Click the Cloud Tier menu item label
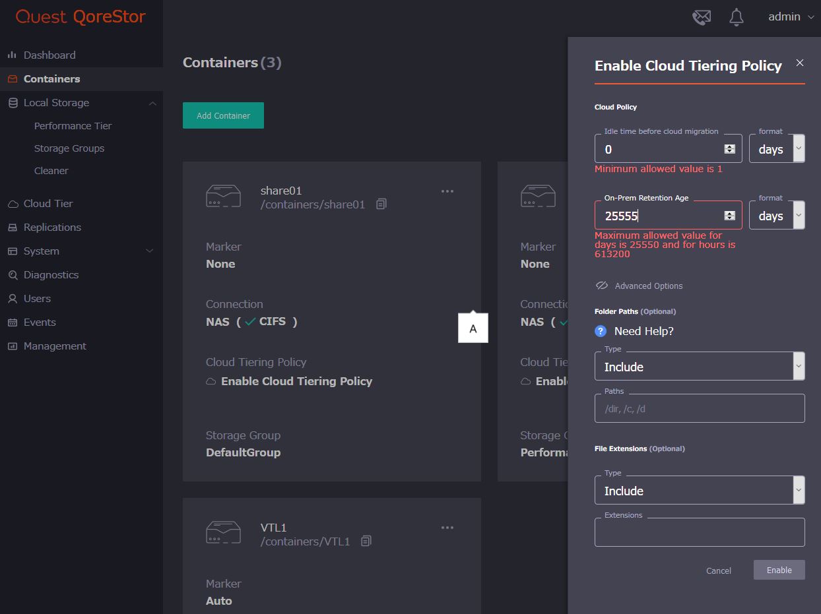Image resolution: width=821 pixels, height=614 pixels. pos(48,204)
